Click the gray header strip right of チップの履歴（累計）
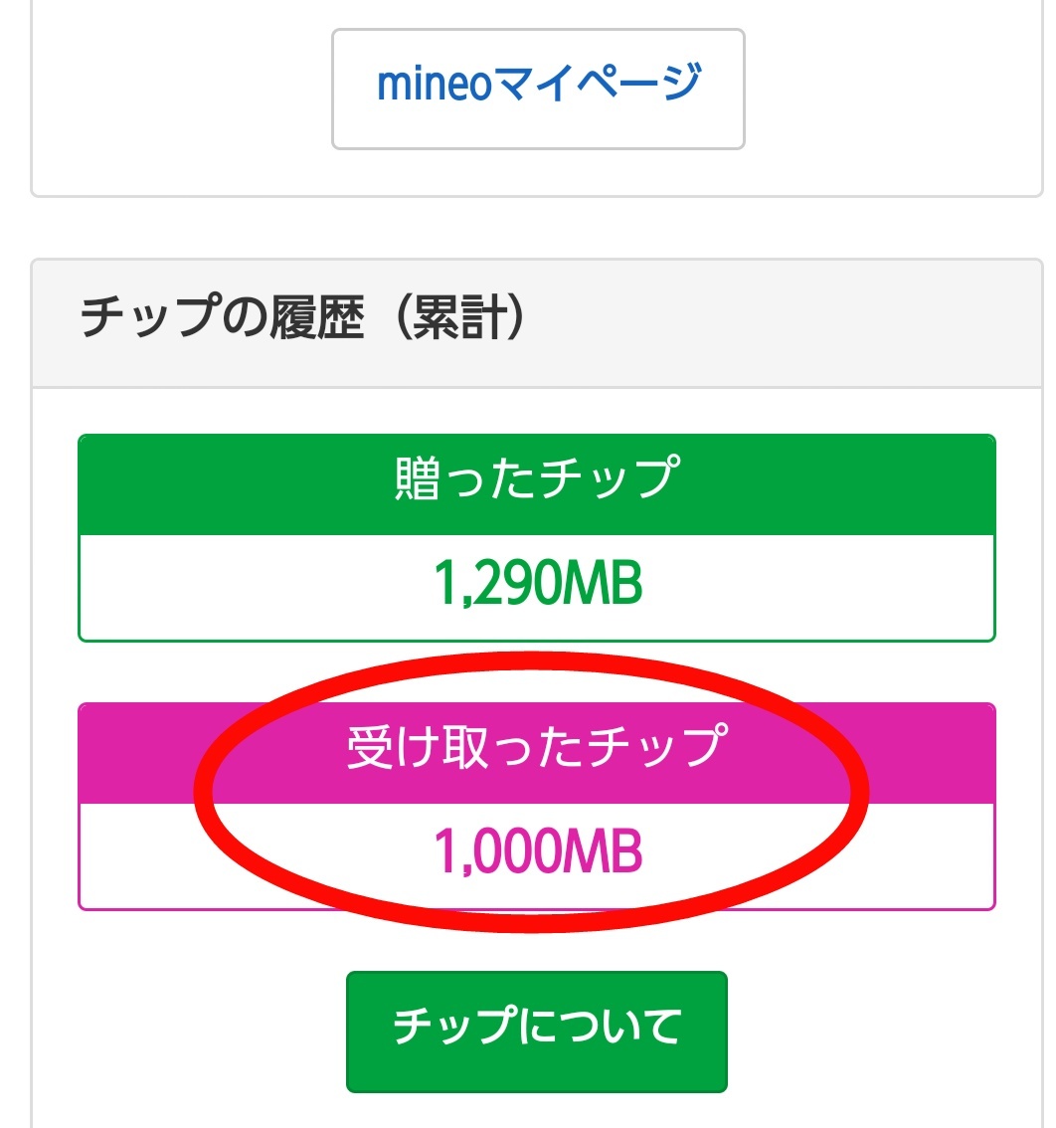This screenshot has width=1056, height=1128. tap(795, 323)
